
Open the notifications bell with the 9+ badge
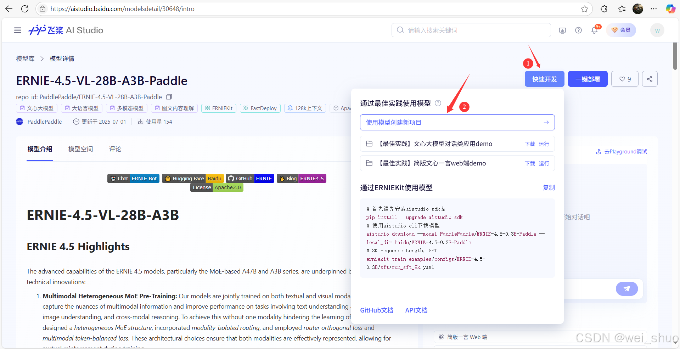click(595, 30)
